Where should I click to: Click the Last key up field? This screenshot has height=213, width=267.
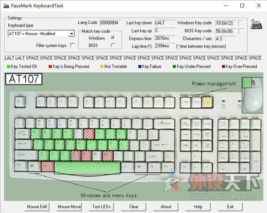click(165, 31)
